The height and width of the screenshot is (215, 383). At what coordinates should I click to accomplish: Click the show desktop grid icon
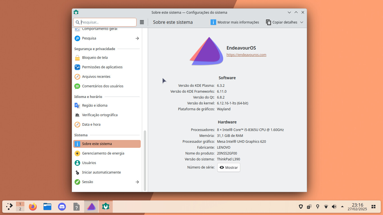pos(373,207)
